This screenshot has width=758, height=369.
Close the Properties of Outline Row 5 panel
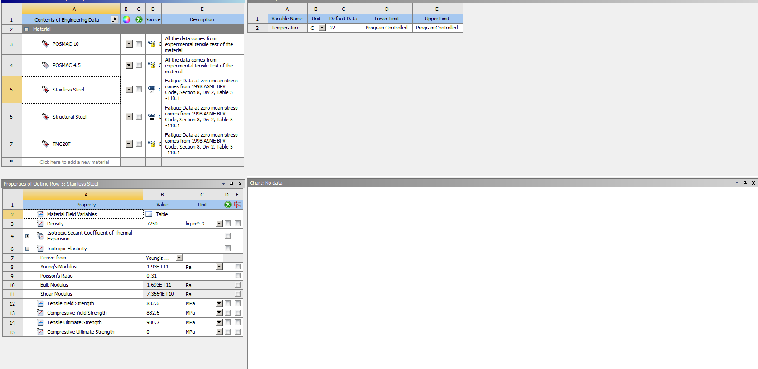pos(240,184)
